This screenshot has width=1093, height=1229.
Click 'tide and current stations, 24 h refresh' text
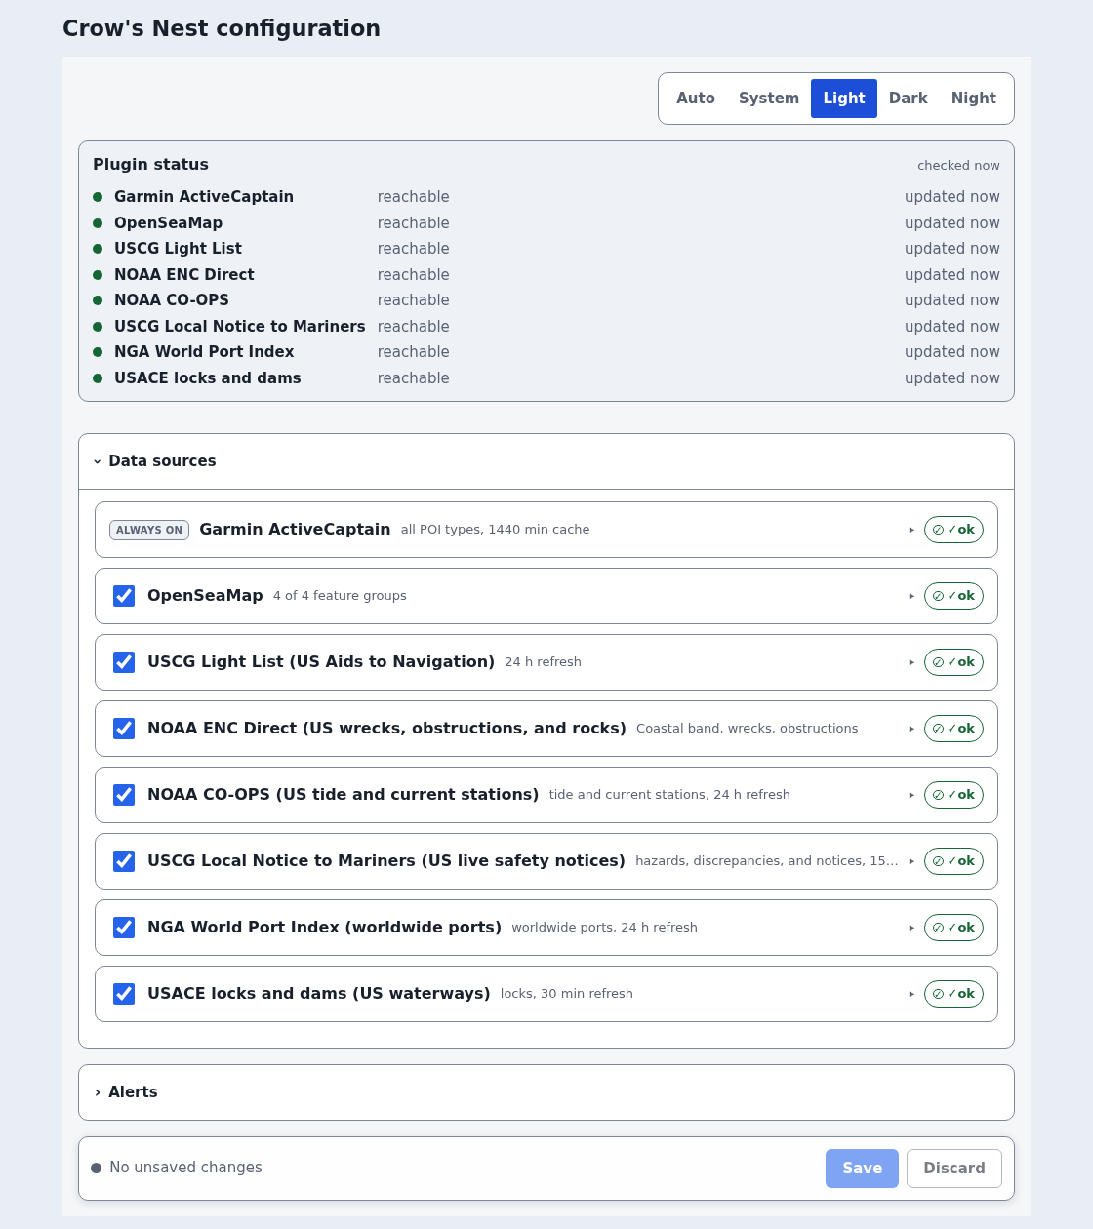(669, 795)
